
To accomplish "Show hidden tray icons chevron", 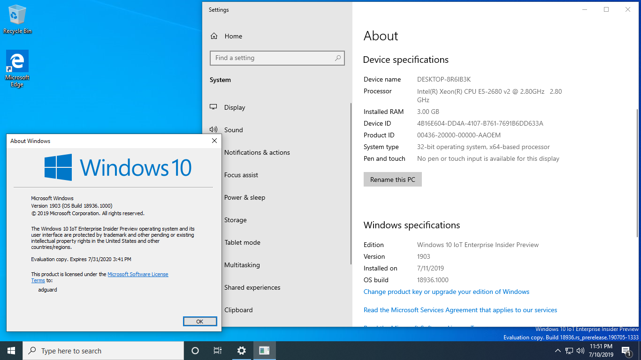I will 557,351.
